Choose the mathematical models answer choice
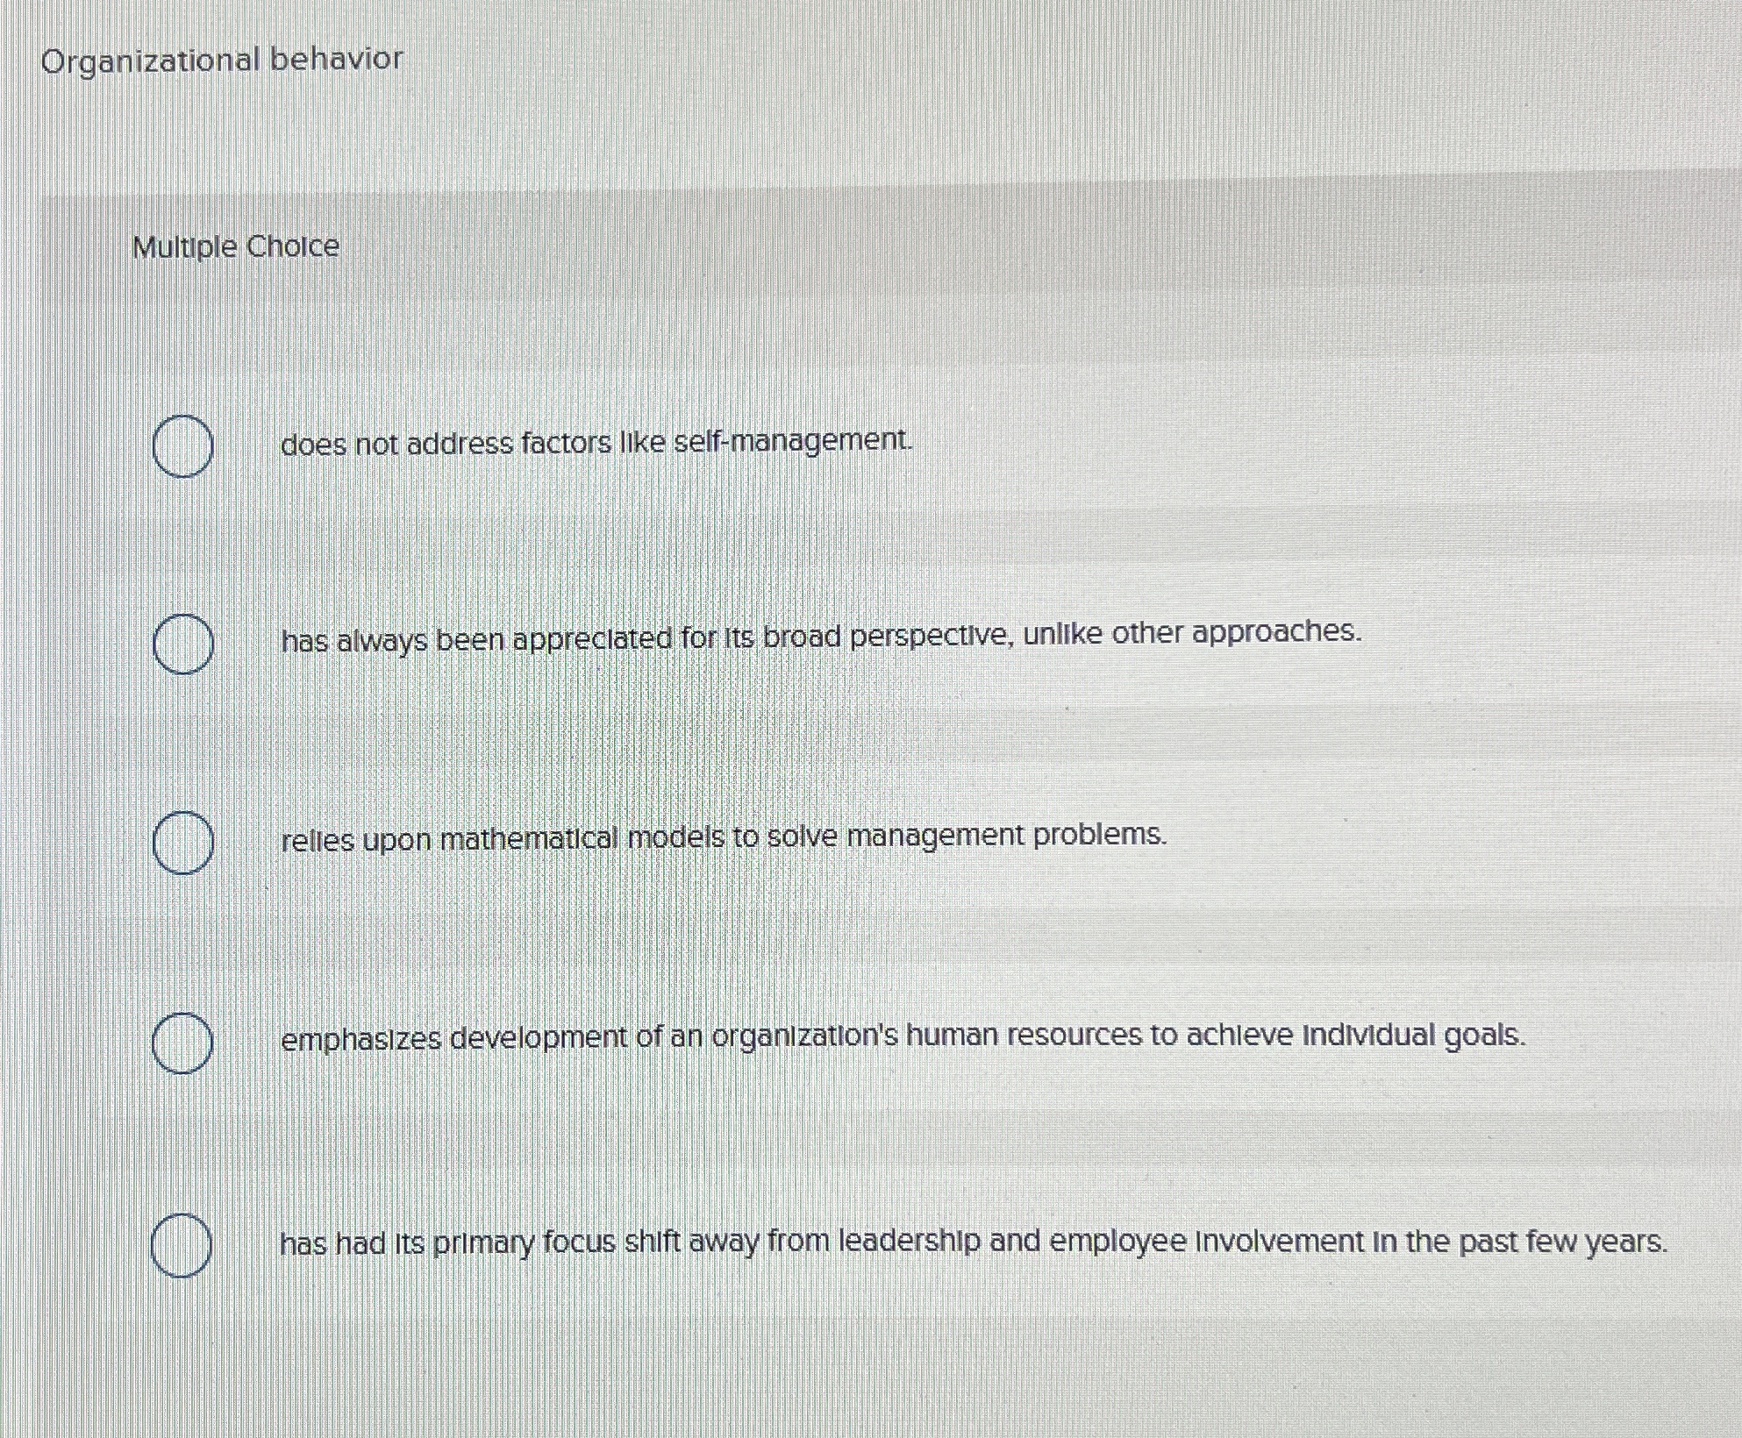This screenshot has width=1742, height=1438. 184,842
